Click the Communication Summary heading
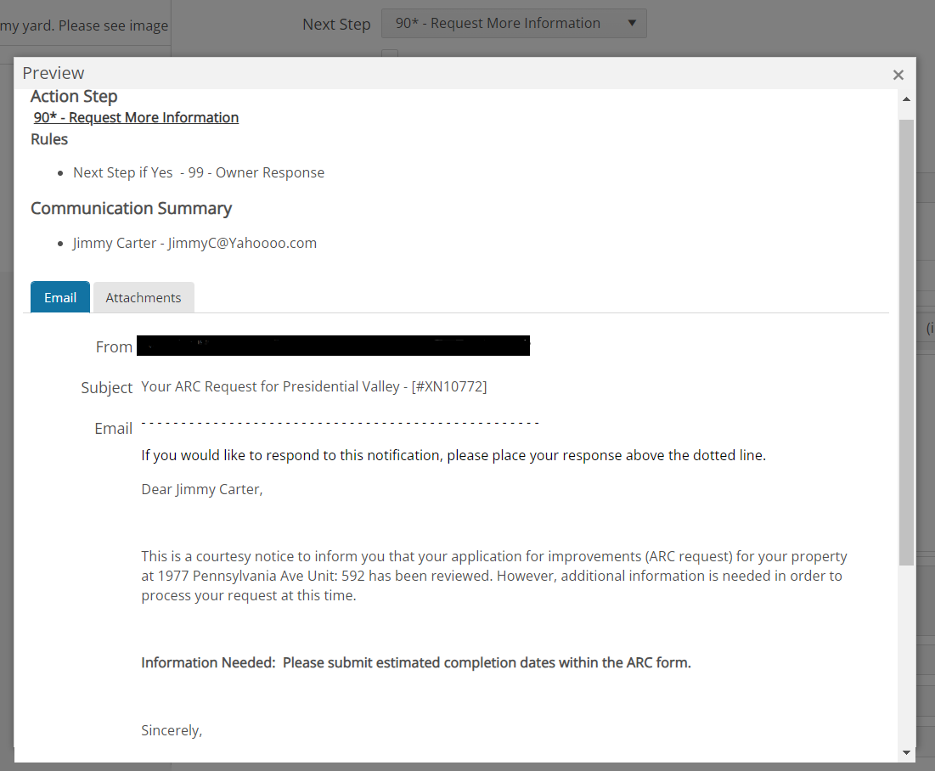935x771 pixels. click(131, 208)
